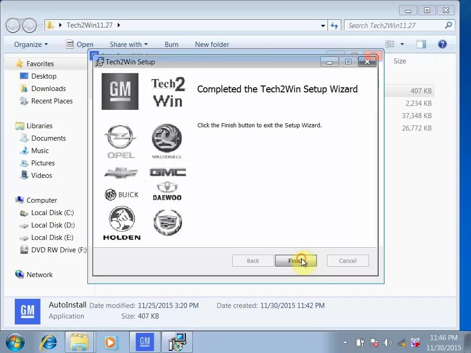Image resolution: width=471 pixels, height=353 pixels.
Task: Open Action Center flag tray icon
Action: (373, 342)
